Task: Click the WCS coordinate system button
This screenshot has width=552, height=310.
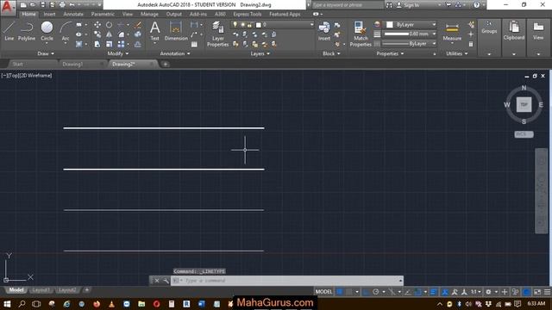Action: tap(524, 134)
